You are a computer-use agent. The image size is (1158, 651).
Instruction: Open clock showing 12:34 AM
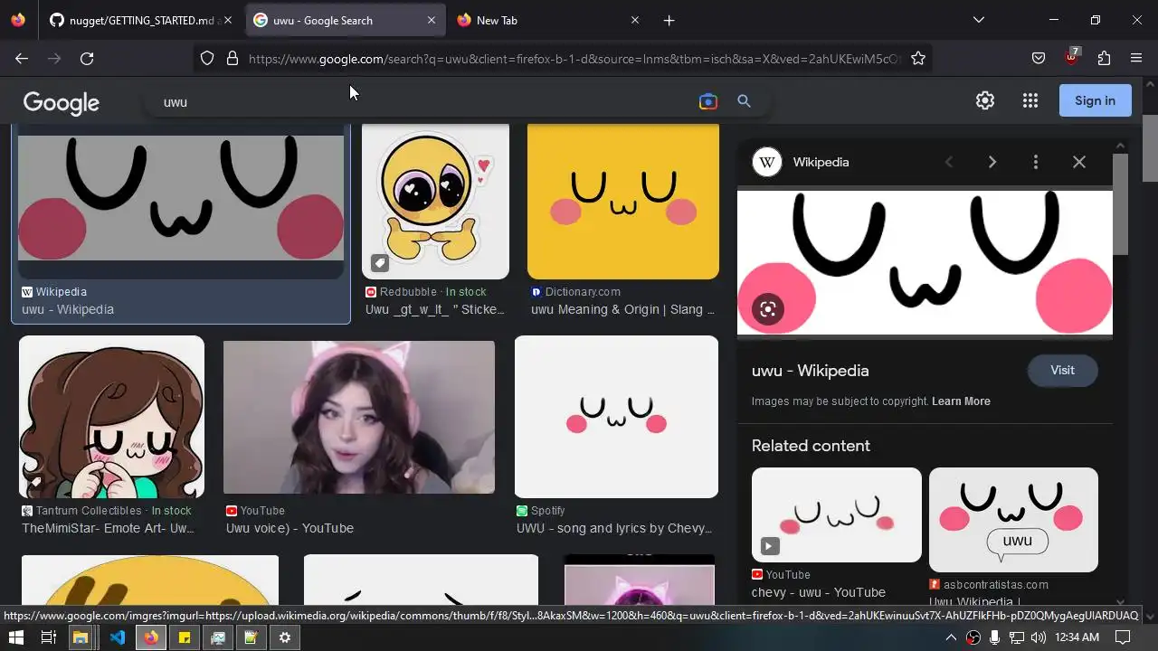click(x=1077, y=637)
